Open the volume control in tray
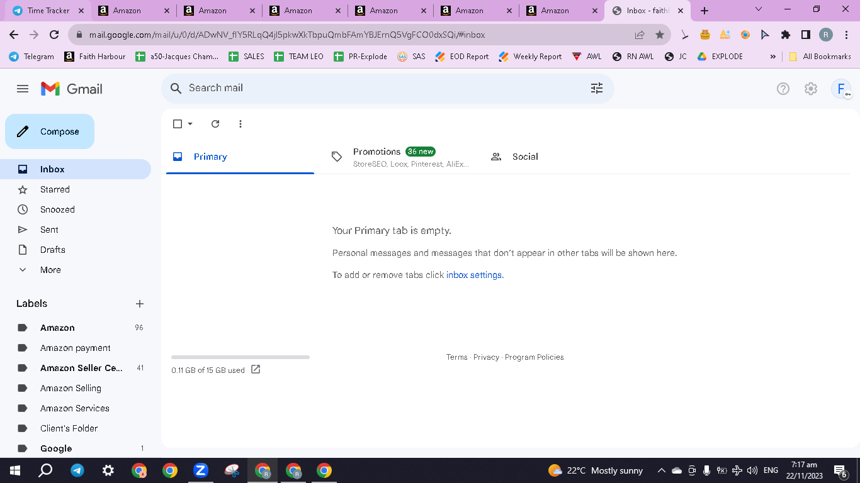This screenshot has width=860, height=483. click(752, 470)
